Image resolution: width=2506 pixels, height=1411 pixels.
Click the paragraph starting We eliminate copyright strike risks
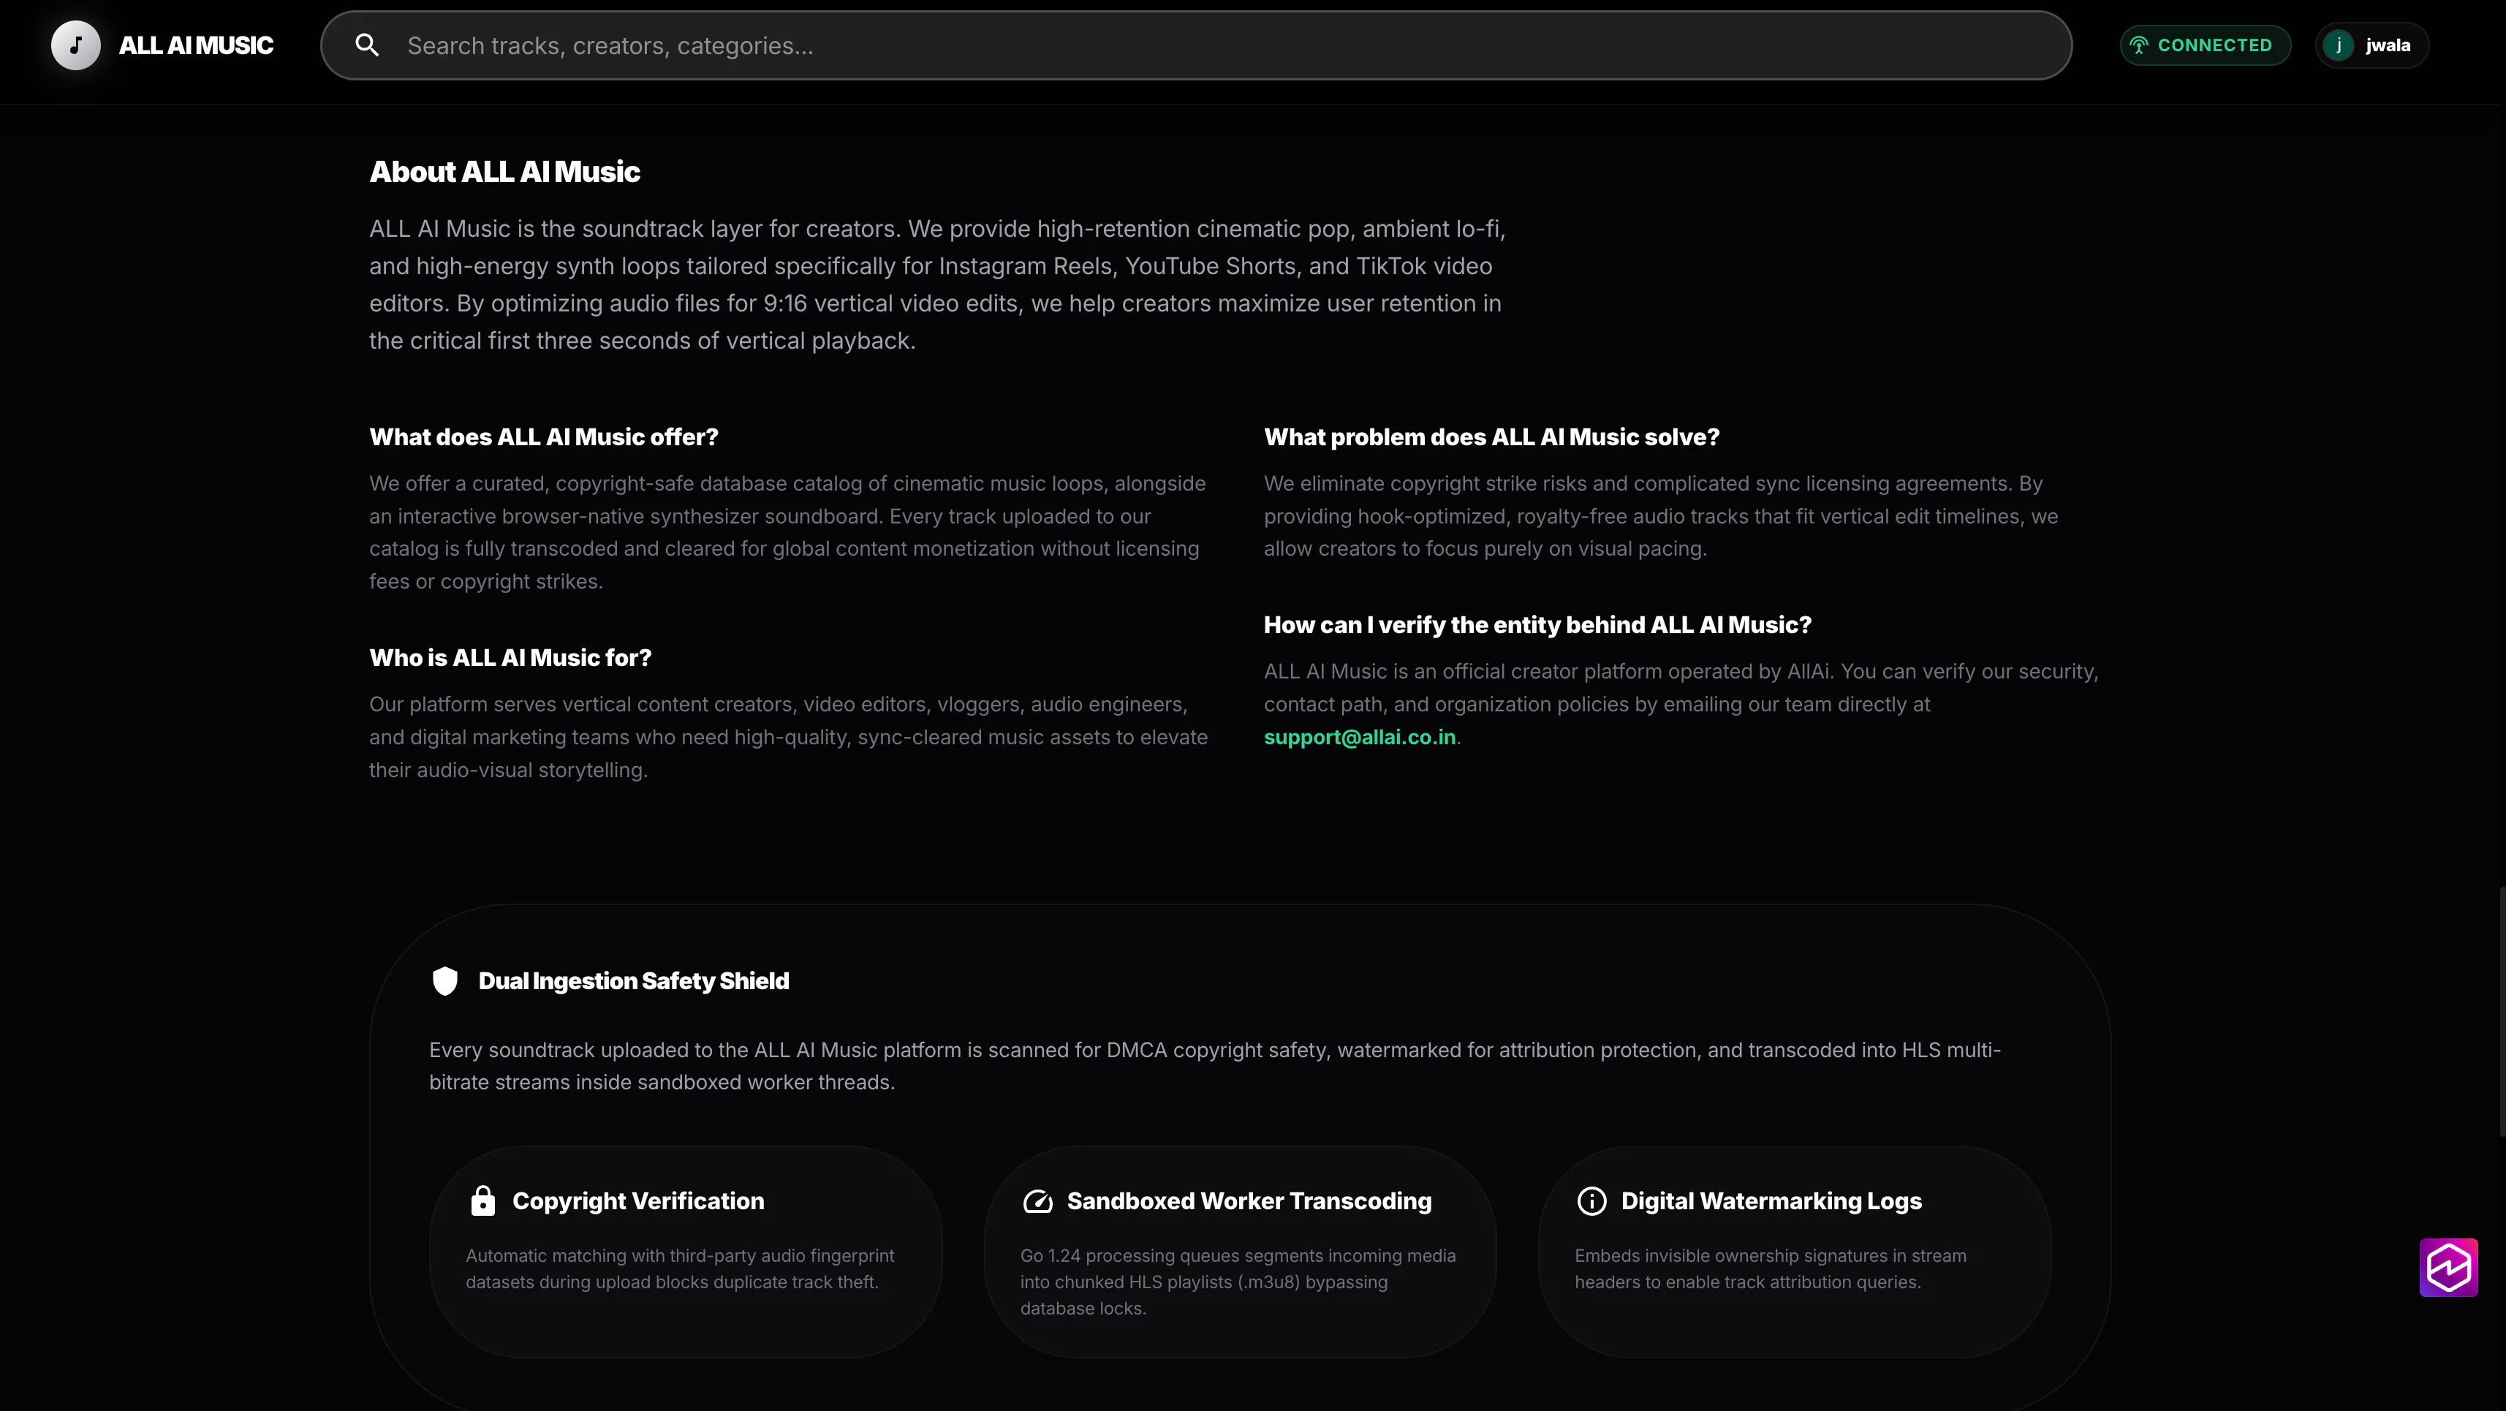point(1661,515)
